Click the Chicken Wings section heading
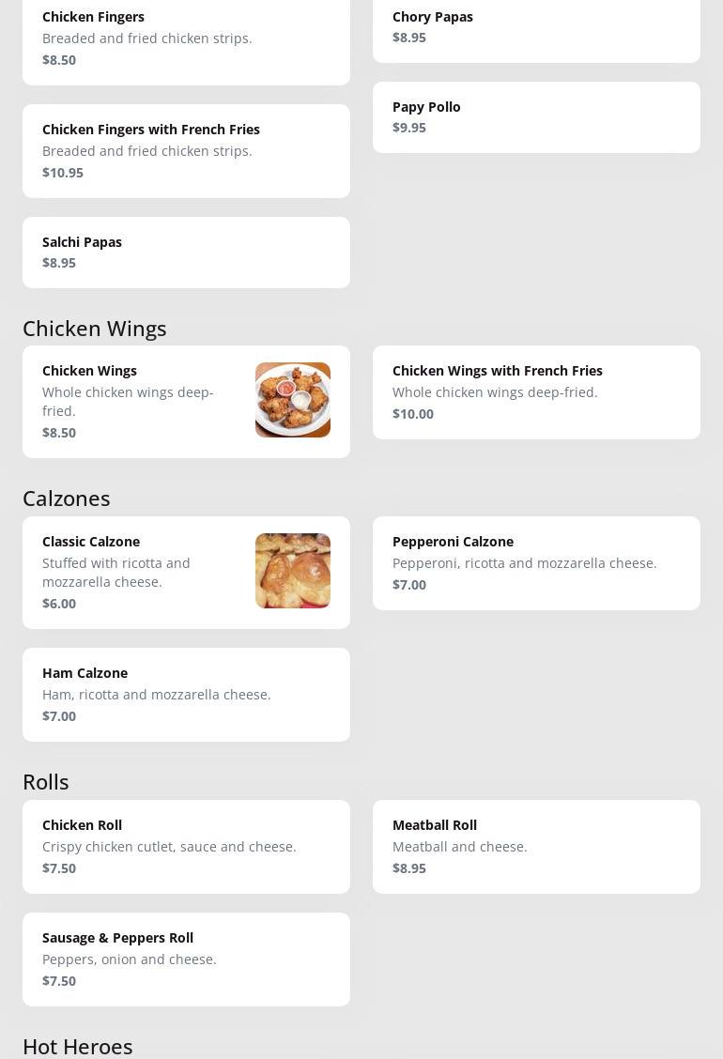 pyautogui.click(x=95, y=329)
